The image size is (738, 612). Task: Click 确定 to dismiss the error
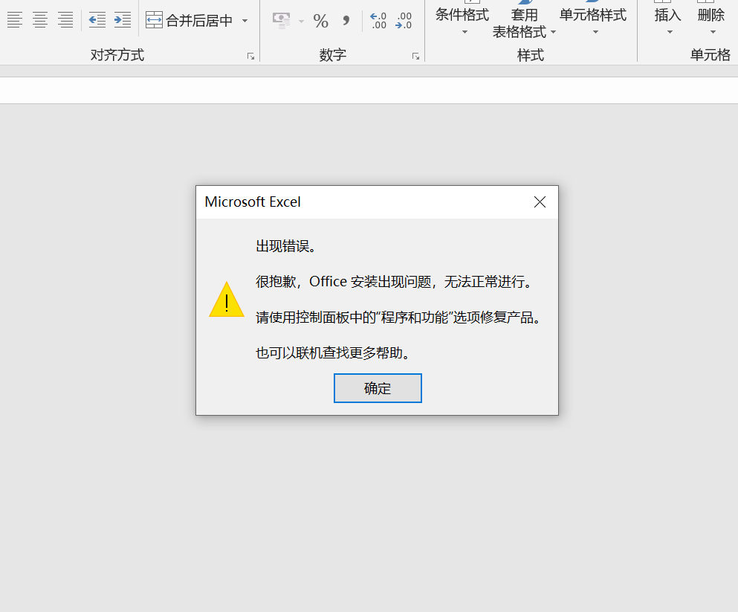tap(378, 388)
